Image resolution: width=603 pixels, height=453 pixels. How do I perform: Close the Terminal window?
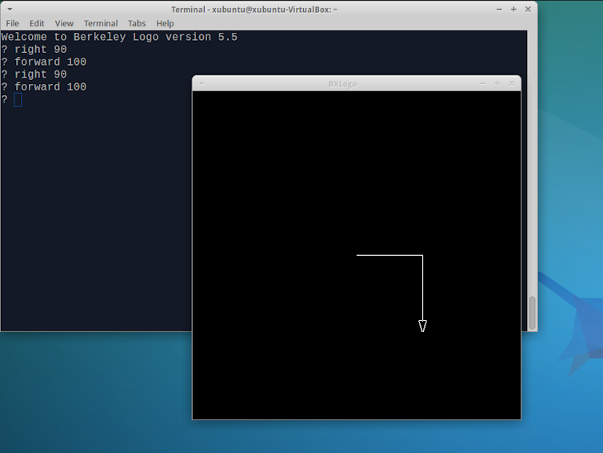coord(528,10)
